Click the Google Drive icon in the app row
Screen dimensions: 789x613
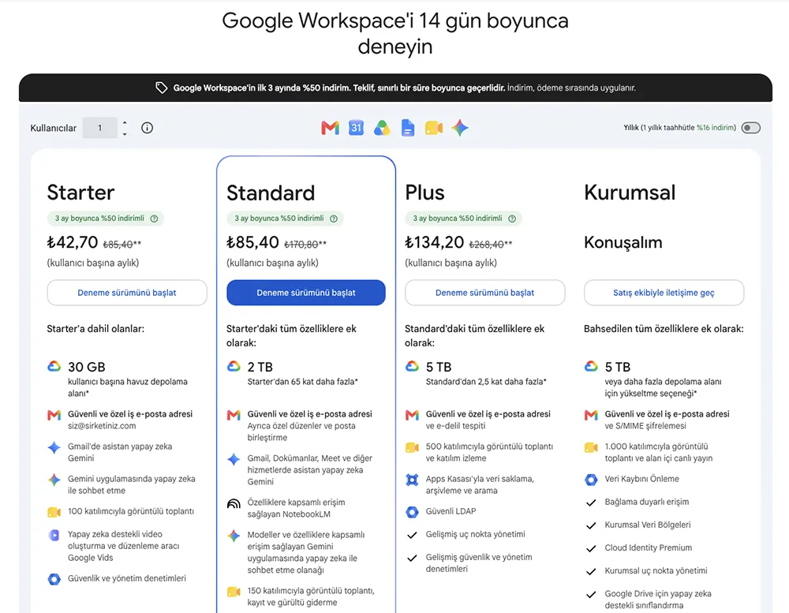point(382,128)
